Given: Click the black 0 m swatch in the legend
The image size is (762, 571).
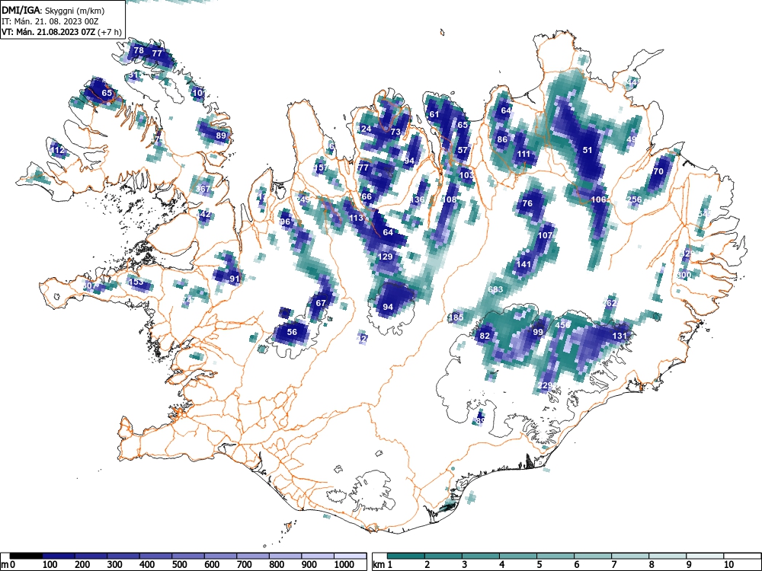Looking at the screenshot, I should pyautogui.click(x=26, y=556).
